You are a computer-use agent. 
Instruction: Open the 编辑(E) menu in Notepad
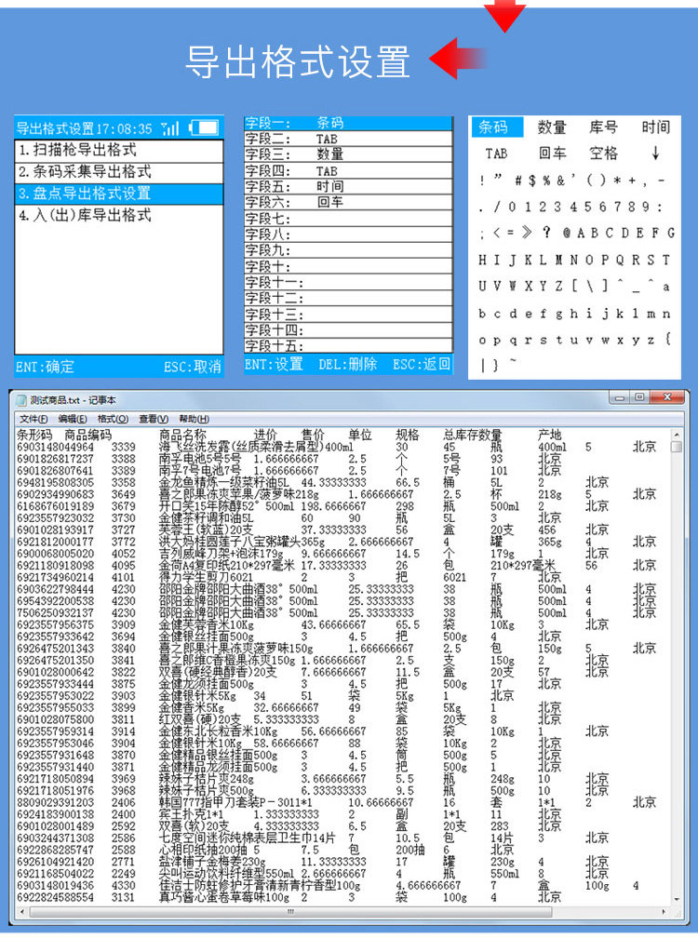(x=73, y=420)
